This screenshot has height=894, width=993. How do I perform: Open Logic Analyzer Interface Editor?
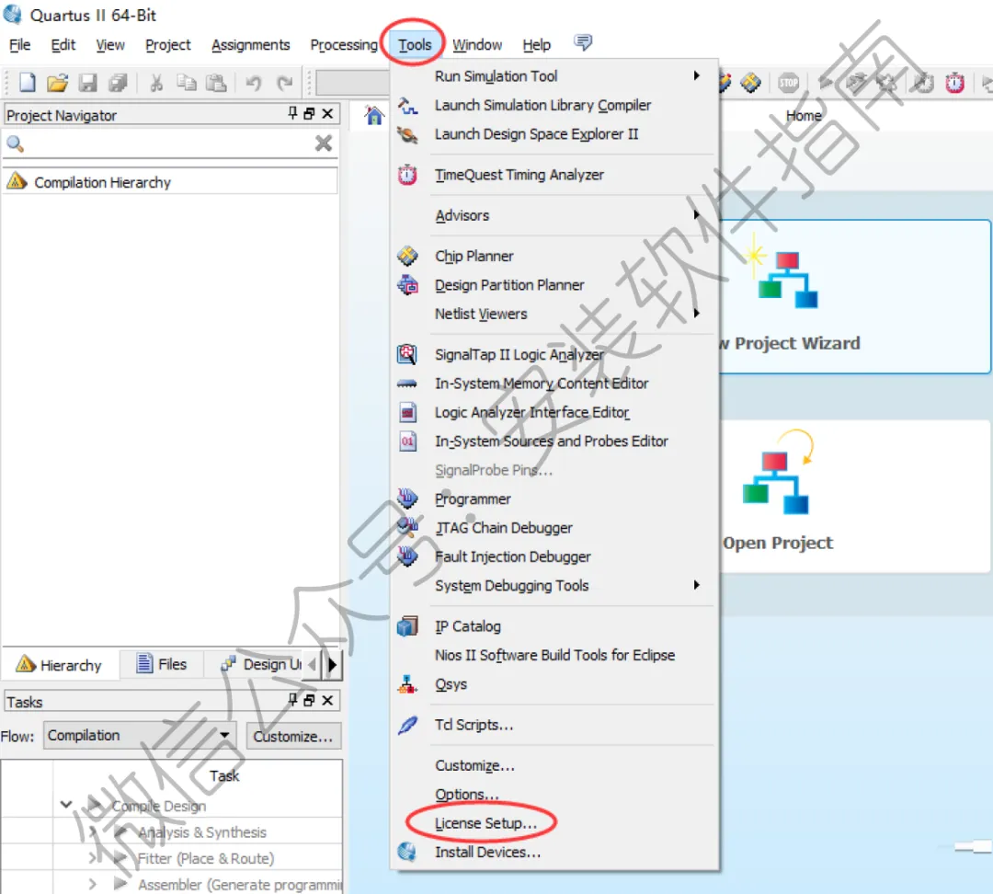pyautogui.click(x=554, y=412)
